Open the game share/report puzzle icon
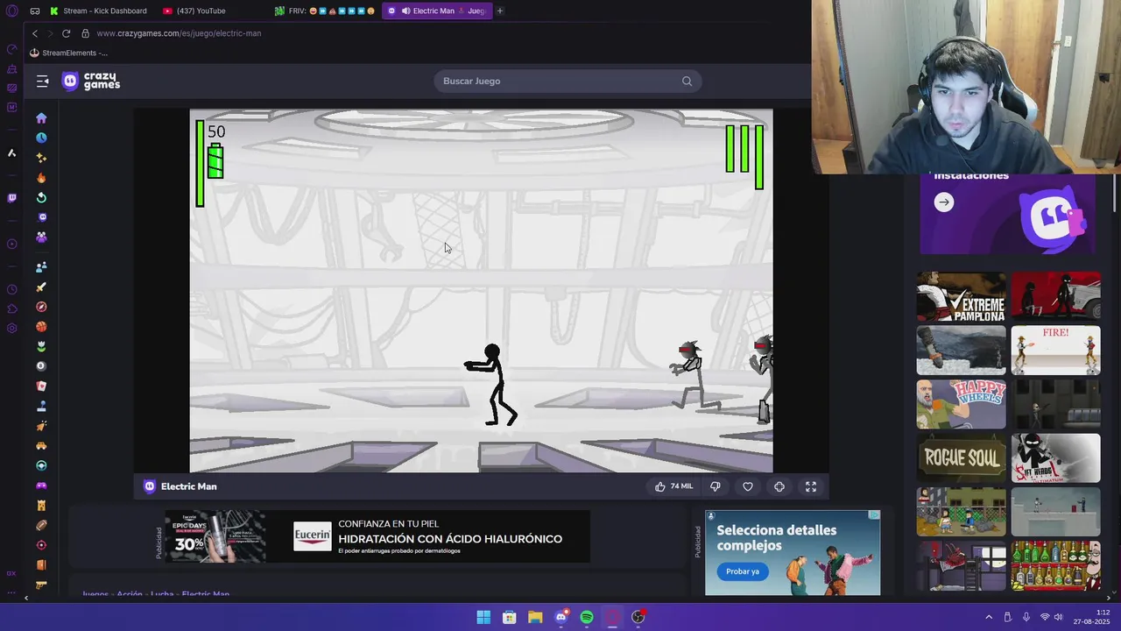Viewport: 1121px width, 631px height. pyautogui.click(x=779, y=486)
